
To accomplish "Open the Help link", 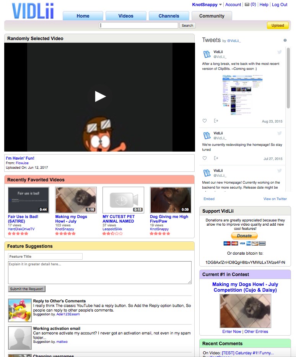I will coord(264,5).
